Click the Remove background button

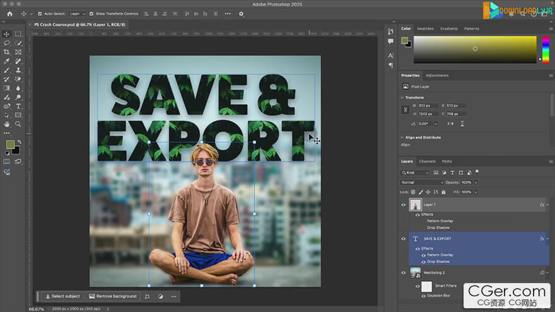(113, 296)
